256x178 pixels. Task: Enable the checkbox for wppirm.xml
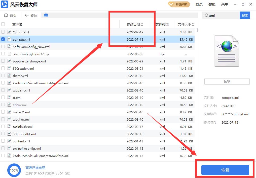(3, 90)
